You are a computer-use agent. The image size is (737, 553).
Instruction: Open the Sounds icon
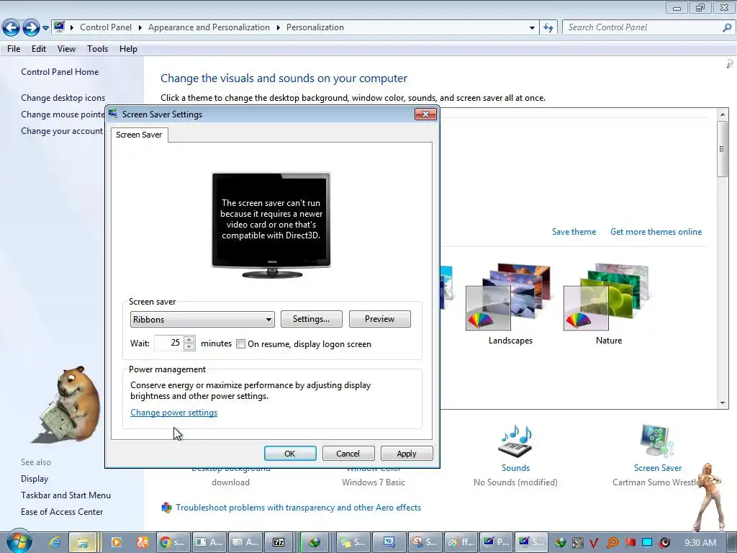click(515, 441)
